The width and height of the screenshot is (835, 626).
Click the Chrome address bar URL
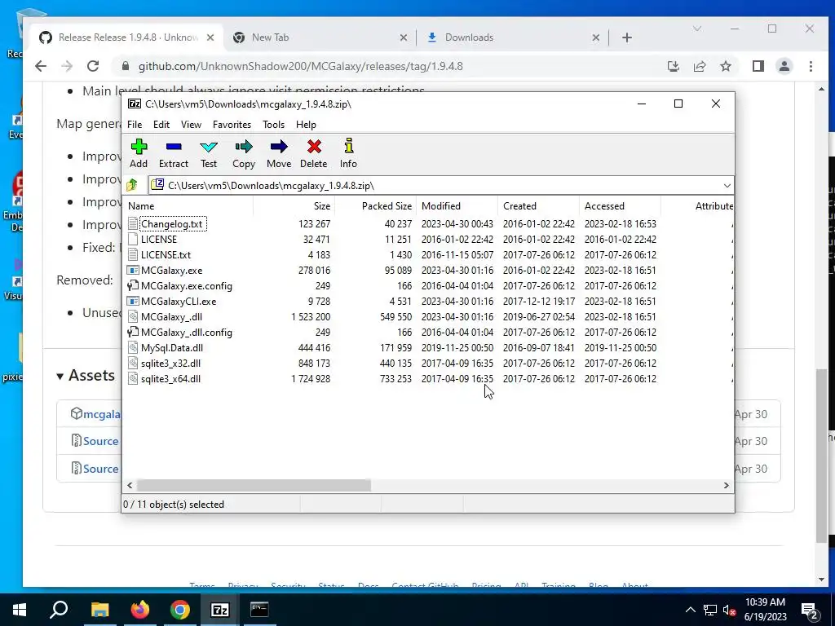coord(300,67)
